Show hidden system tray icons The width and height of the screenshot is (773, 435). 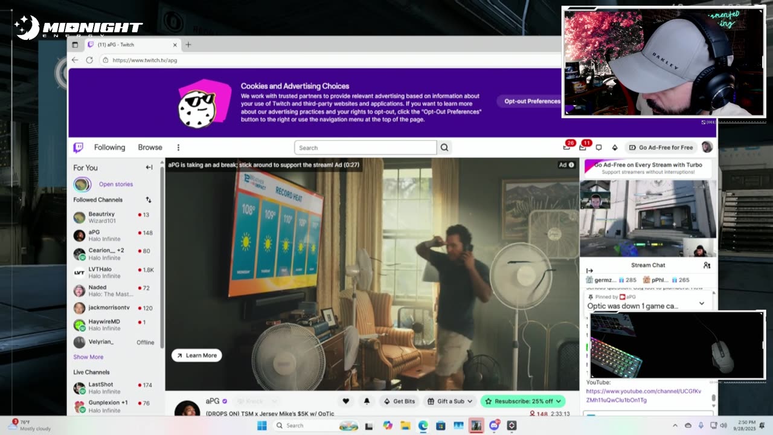tap(675, 425)
